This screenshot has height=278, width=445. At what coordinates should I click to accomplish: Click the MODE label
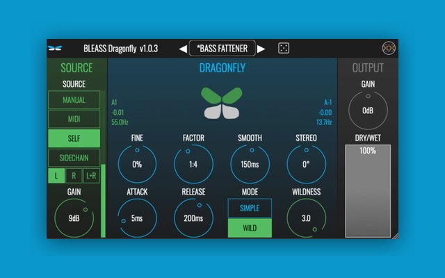click(x=250, y=192)
